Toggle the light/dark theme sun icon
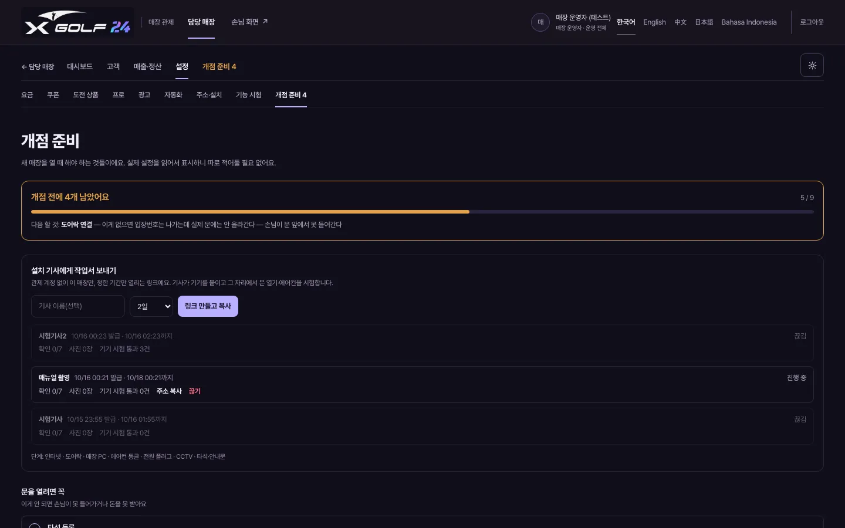The width and height of the screenshot is (845, 528). pos(812,65)
